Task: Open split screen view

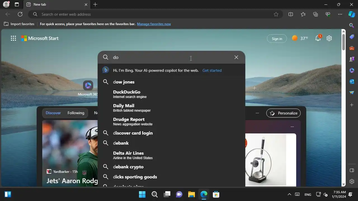Action: tap(291, 14)
